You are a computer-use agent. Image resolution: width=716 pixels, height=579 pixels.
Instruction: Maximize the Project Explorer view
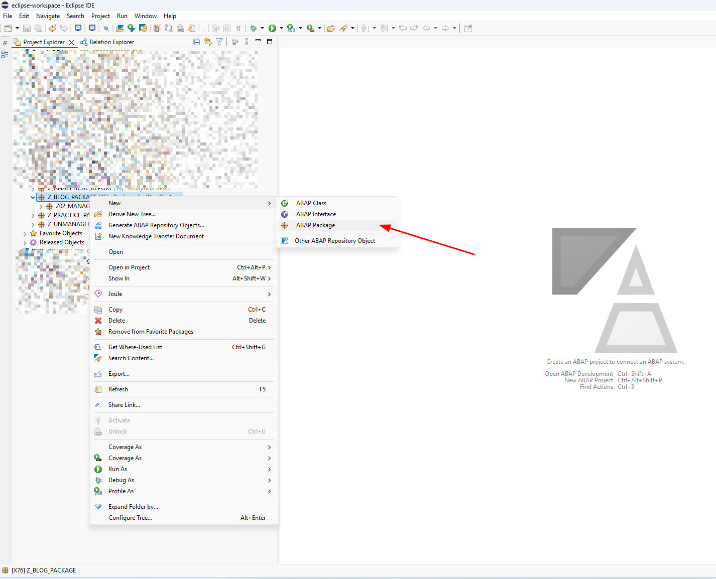[270, 42]
